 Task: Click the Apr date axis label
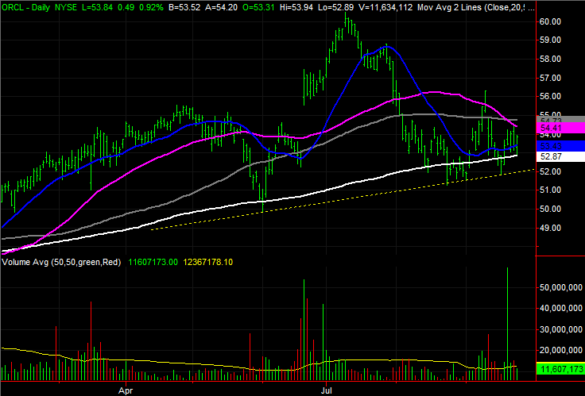tap(126, 390)
